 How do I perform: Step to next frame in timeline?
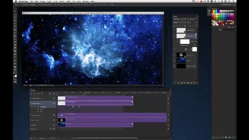[x=42, y=94]
